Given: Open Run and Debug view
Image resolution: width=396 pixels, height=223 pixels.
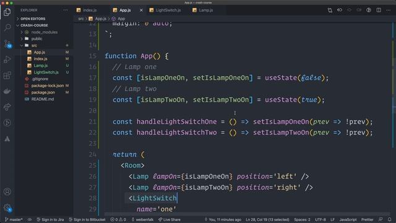Looking at the screenshot, I should pos(7,59).
